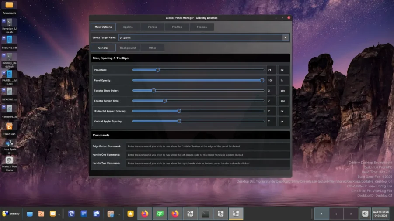
Task: Click the Panel Size slider handle
Action: coord(158,70)
